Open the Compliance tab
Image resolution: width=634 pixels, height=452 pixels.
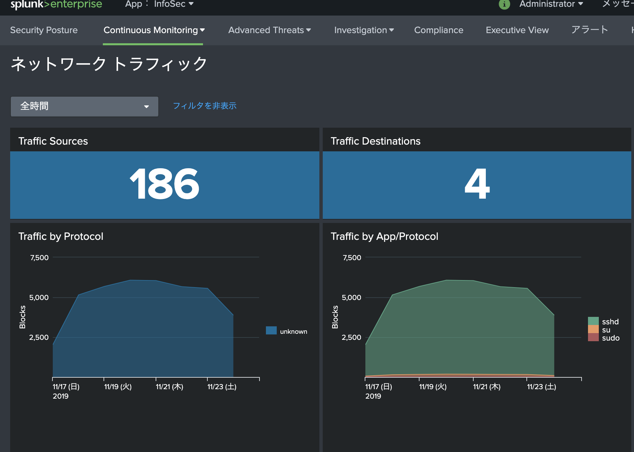click(439, 30)
